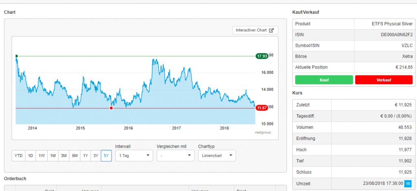The height and width of the screenshot is (191, 417).
Task: Click the green 17.93 price label
Action: coord(262,56)
